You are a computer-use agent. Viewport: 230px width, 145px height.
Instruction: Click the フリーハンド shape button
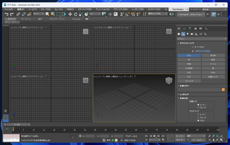tap(189, 81)
